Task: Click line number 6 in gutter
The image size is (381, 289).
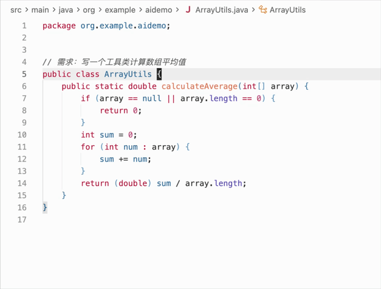Action: point(24,86)
